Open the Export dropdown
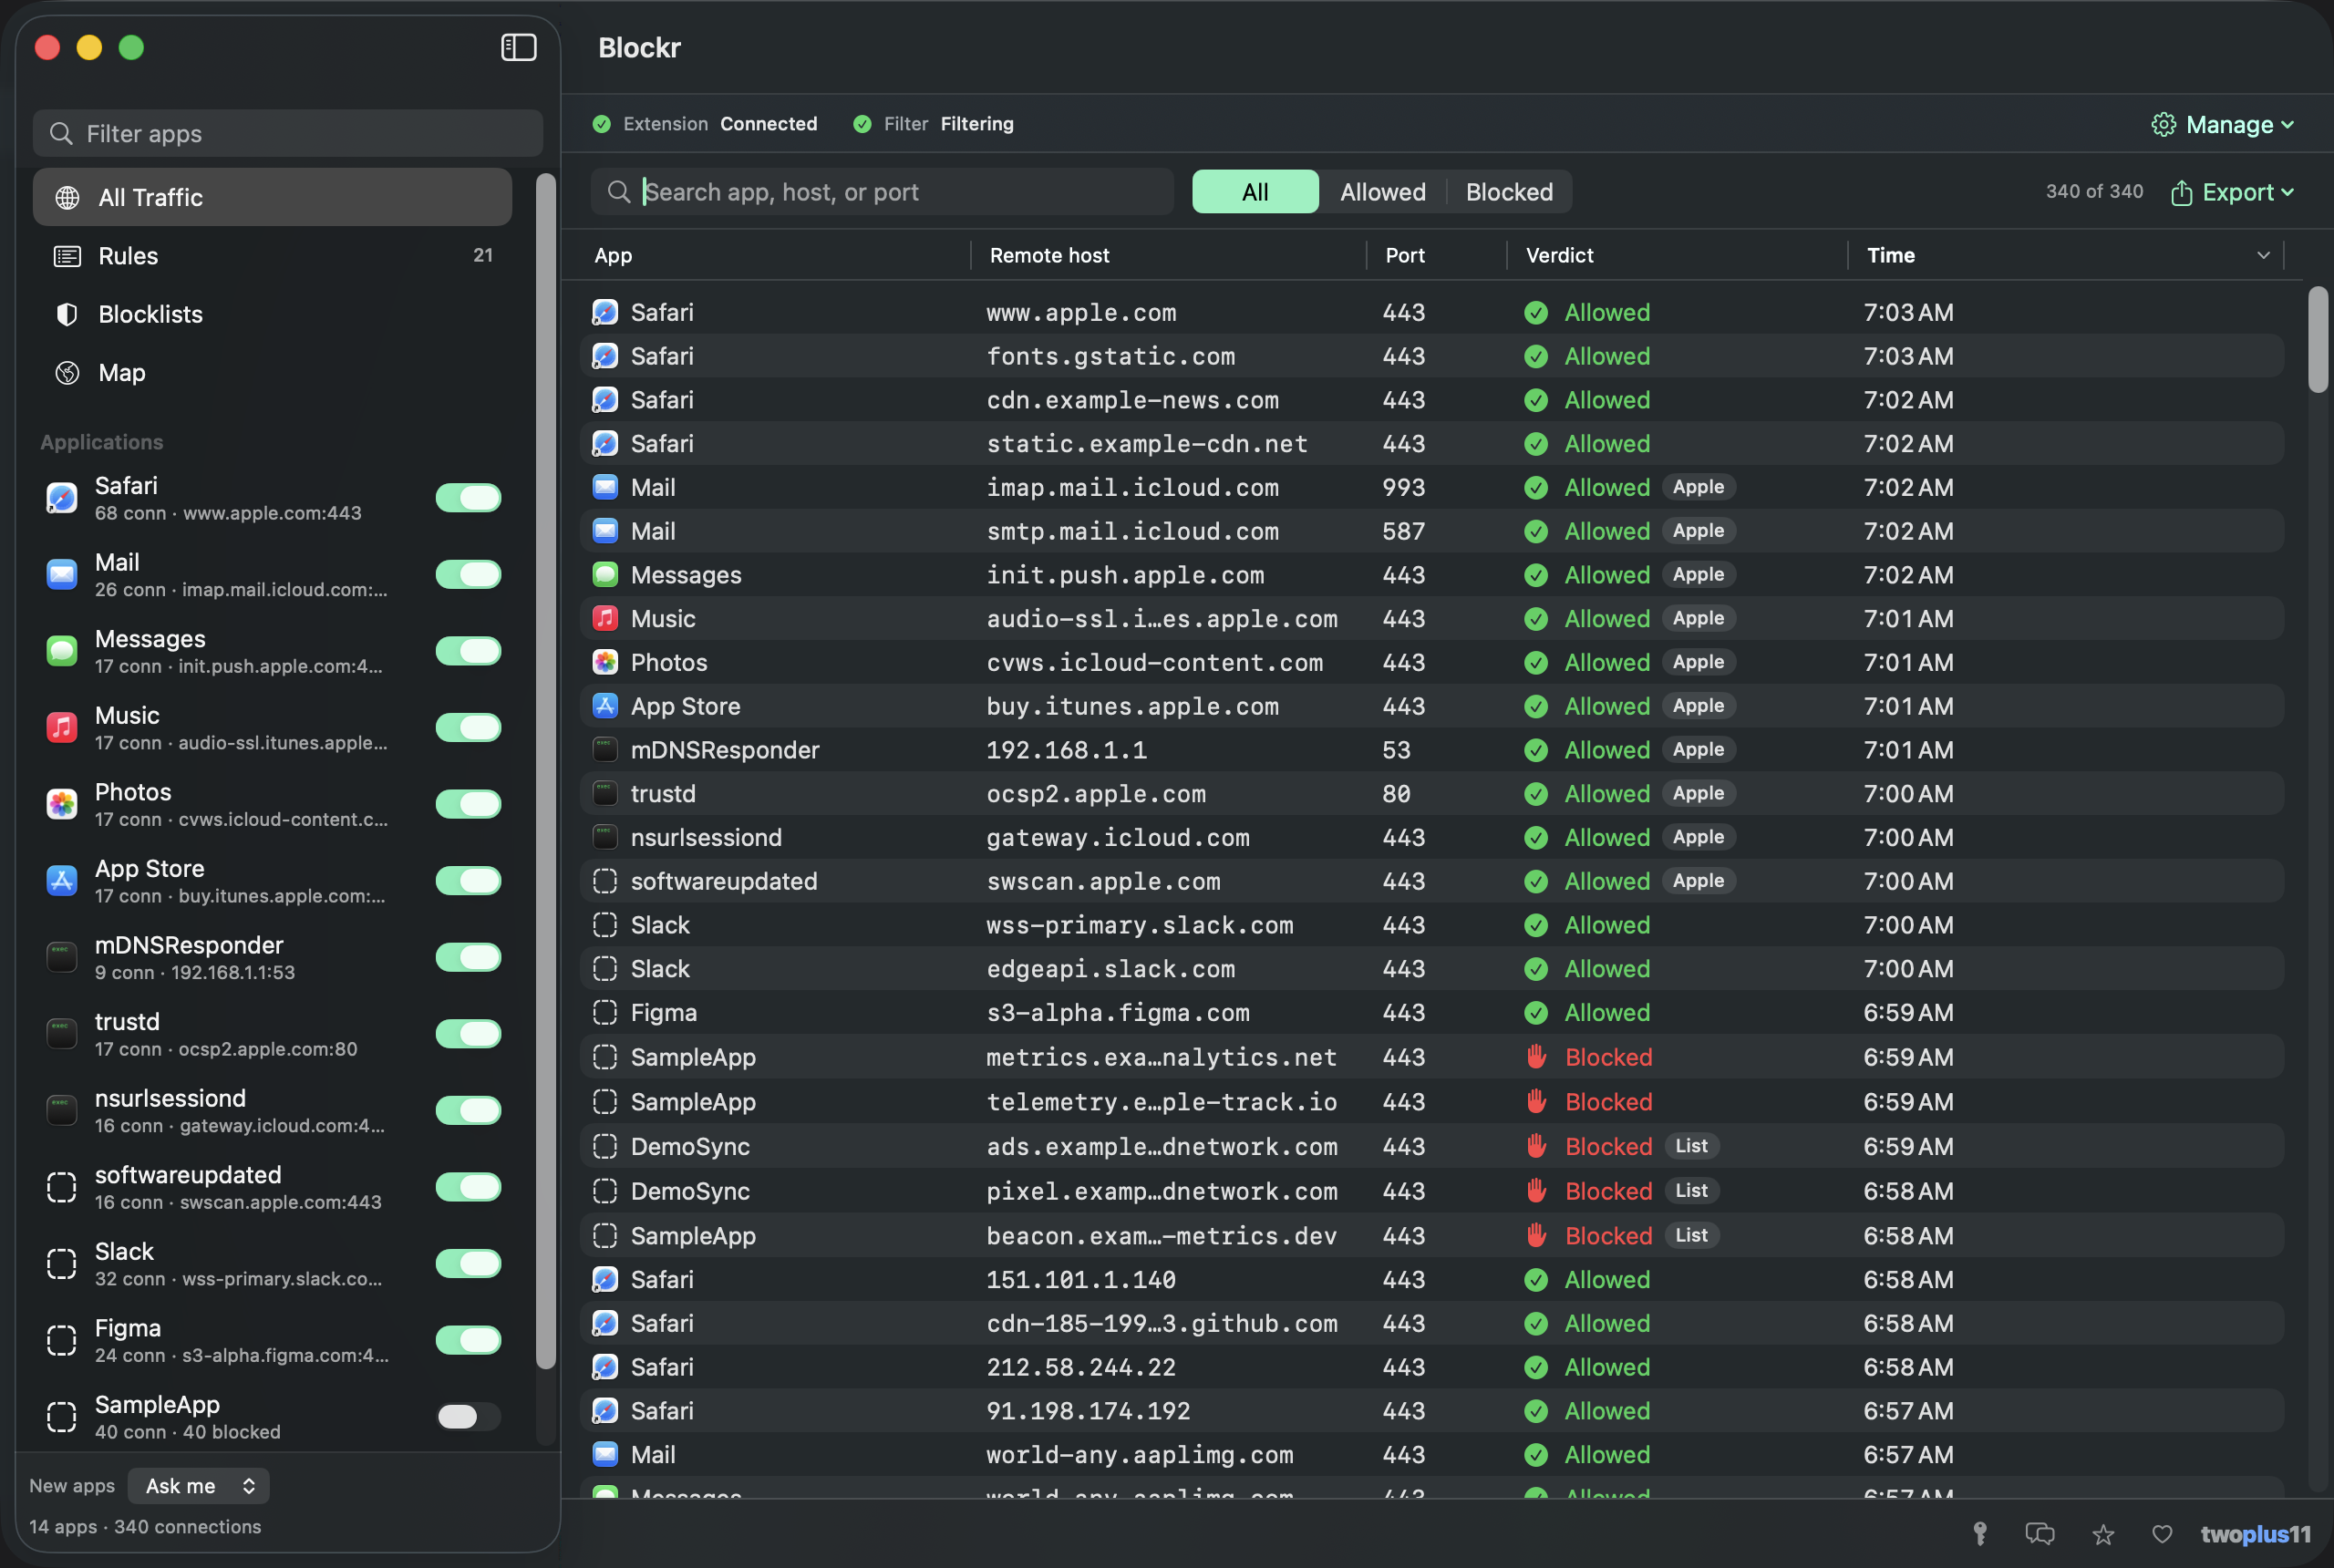The width and height of the screenshot is (2334, 1568). click(x=2232, y=192)
